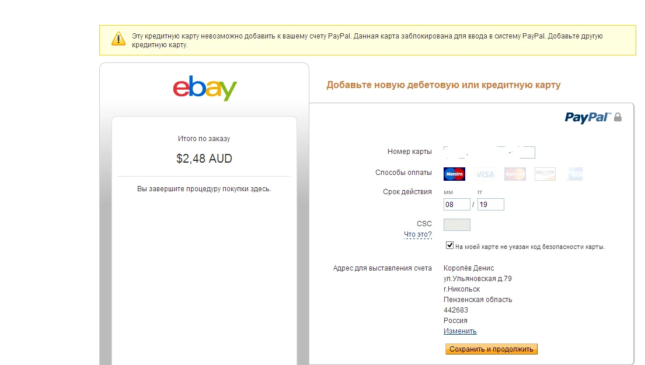Click the 'Добавьте новую дебетовую' heading
645x365 pixels.
(x=443, y=85)
